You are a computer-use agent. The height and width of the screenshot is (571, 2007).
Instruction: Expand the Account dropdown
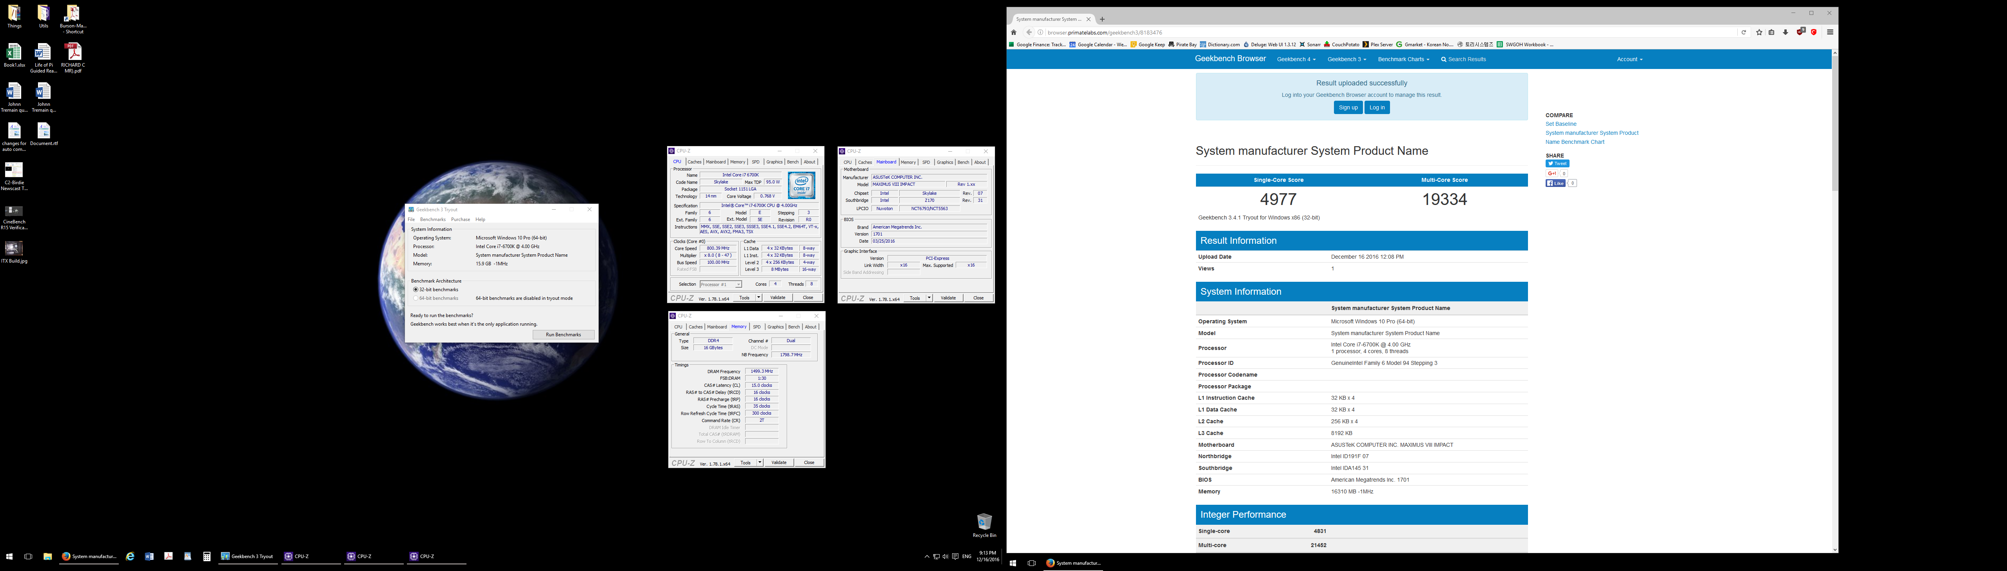(1629, 59)
